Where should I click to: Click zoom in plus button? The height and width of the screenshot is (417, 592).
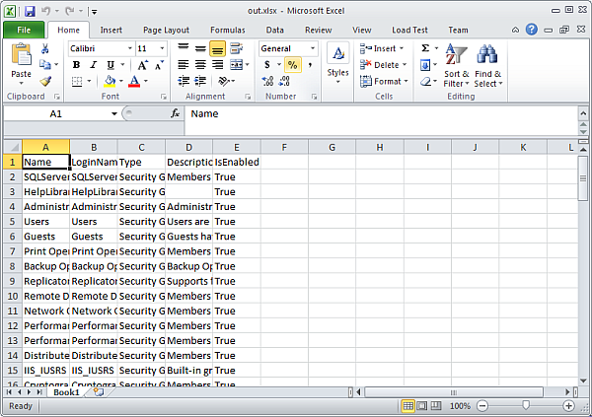coord(568,406)
